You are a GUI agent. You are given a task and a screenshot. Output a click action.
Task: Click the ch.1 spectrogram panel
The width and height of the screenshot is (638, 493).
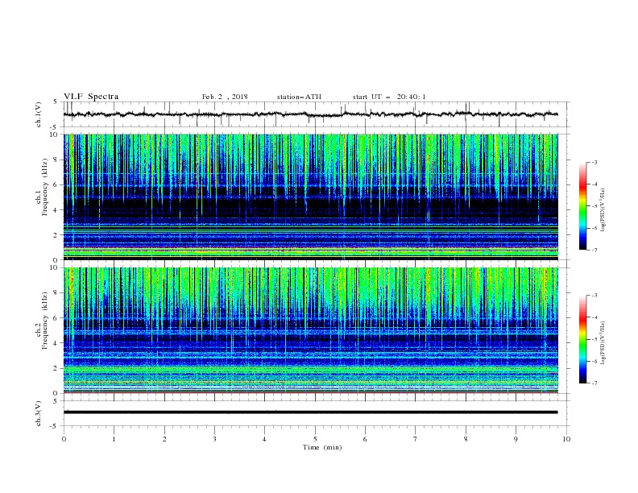(x=311, y=197)
